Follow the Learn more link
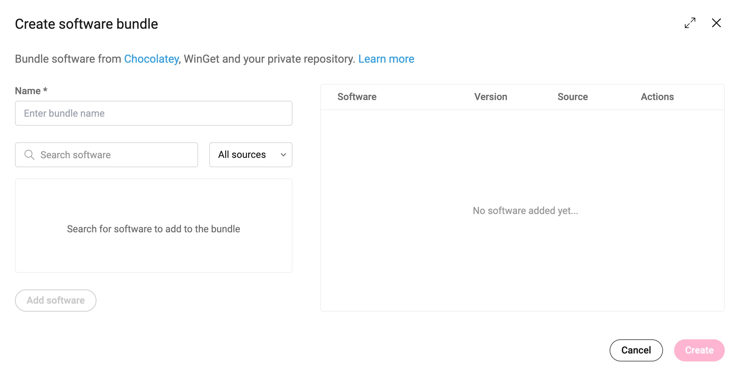The image size is (739, 376). pyautogui.click(x=386, y=59)
